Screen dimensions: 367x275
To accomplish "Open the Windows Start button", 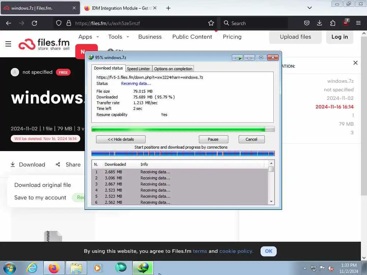I will (x=10, y=268).
